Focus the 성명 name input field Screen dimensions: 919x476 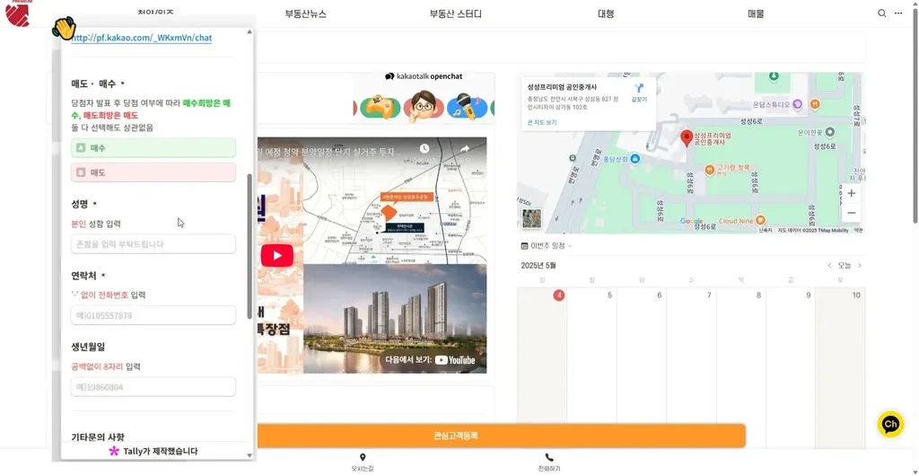click(153, 244)
